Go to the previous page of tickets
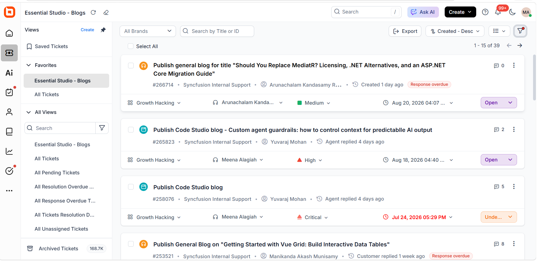Viewport: 537px width, 261px height. [509, 46]
